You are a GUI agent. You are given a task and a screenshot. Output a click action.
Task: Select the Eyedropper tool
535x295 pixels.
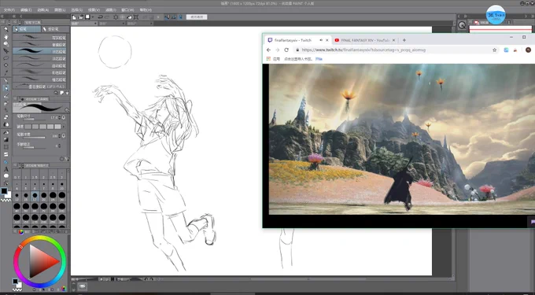(x=6, y=72)
